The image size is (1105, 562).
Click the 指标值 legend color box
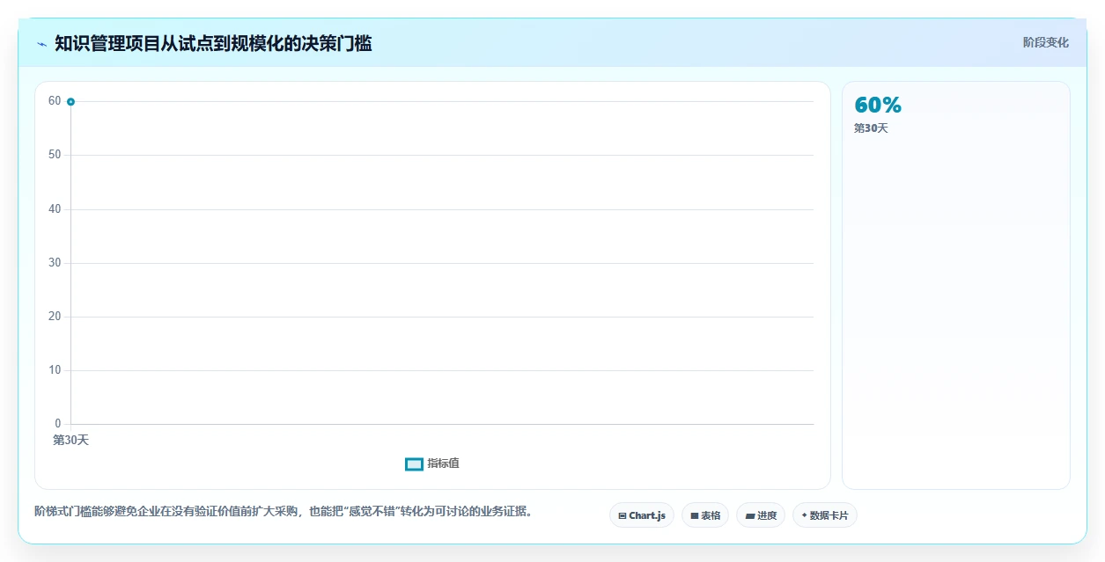coord(414,464)
